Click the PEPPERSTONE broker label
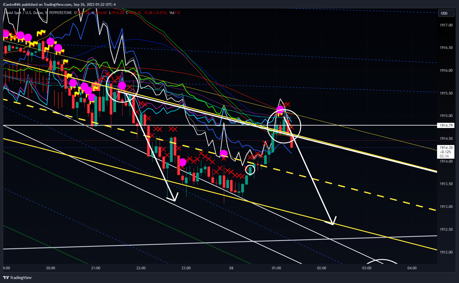Viewport: 459px width, 283px height. pyautogui.click(x=60, y=13)
